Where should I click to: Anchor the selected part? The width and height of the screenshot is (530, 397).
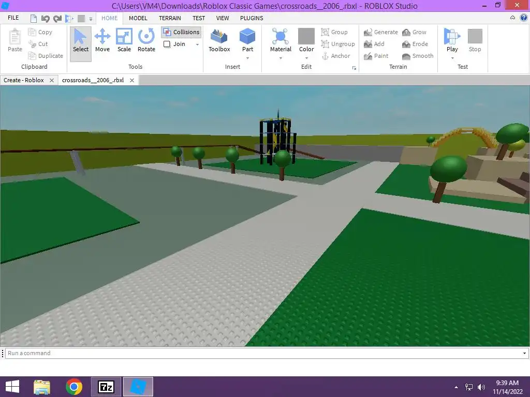tap(335, 56)
